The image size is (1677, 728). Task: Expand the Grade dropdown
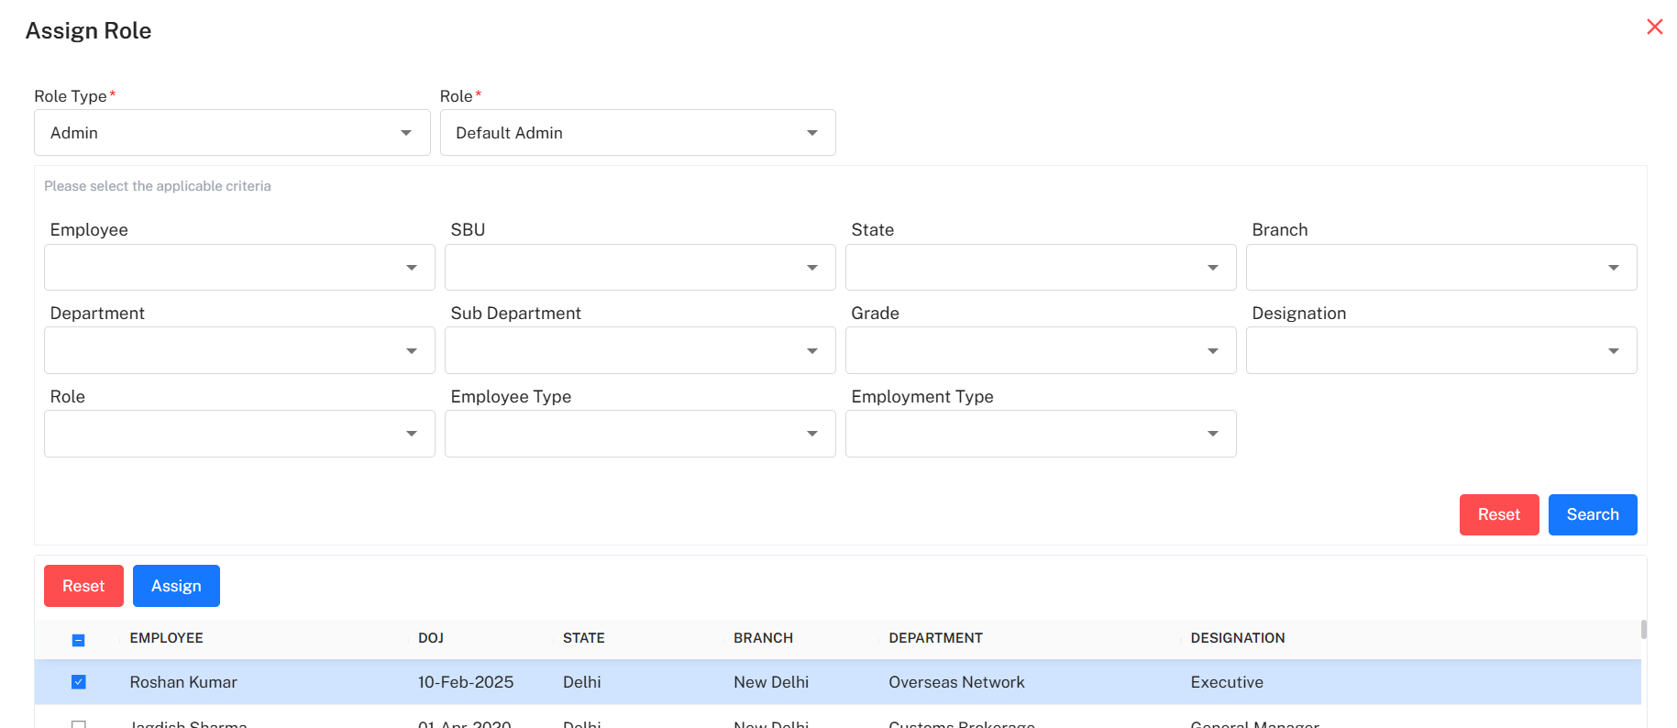point(1040,351)
